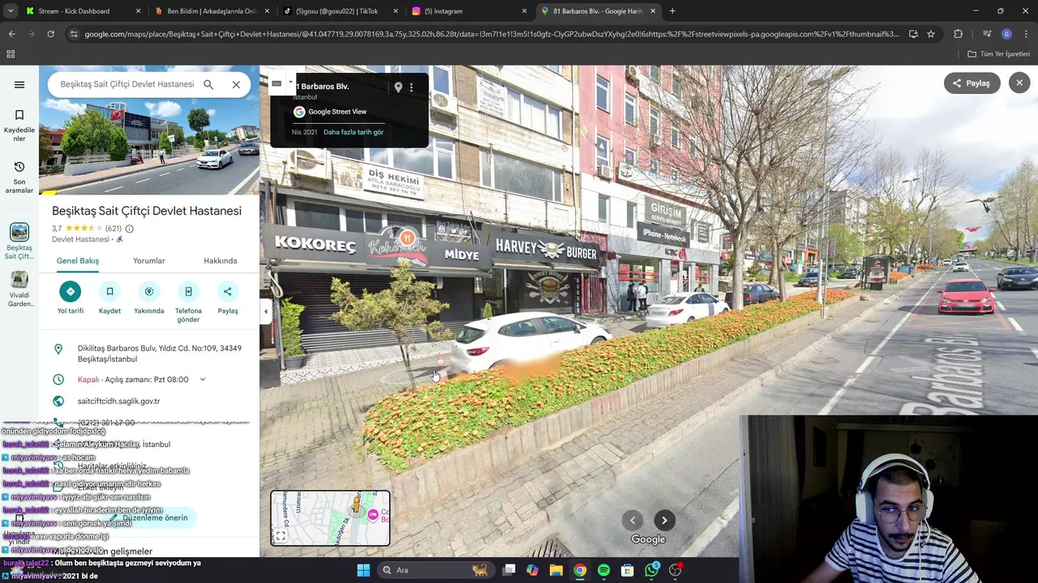This screenshot has width=1038, height=583.
Task: Open the Chrome extensions puzzle icon
Action: pyautogui.click(x=959, y=34)
